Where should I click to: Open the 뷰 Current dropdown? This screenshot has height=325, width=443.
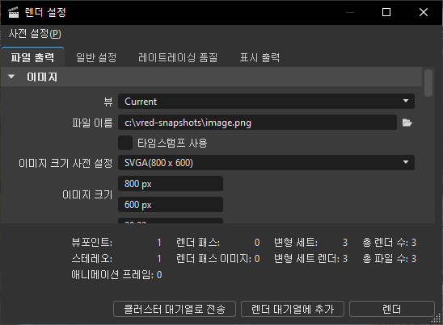(266, 101)
